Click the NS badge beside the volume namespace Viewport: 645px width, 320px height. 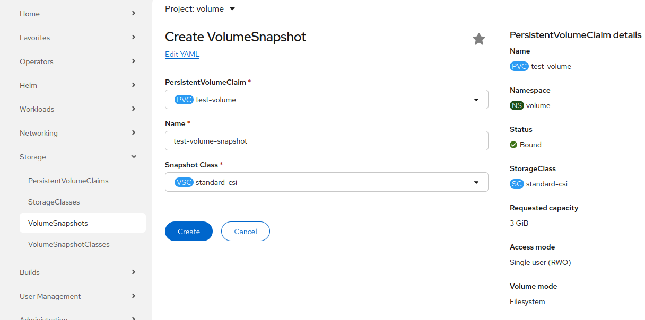tap(517, 105)
